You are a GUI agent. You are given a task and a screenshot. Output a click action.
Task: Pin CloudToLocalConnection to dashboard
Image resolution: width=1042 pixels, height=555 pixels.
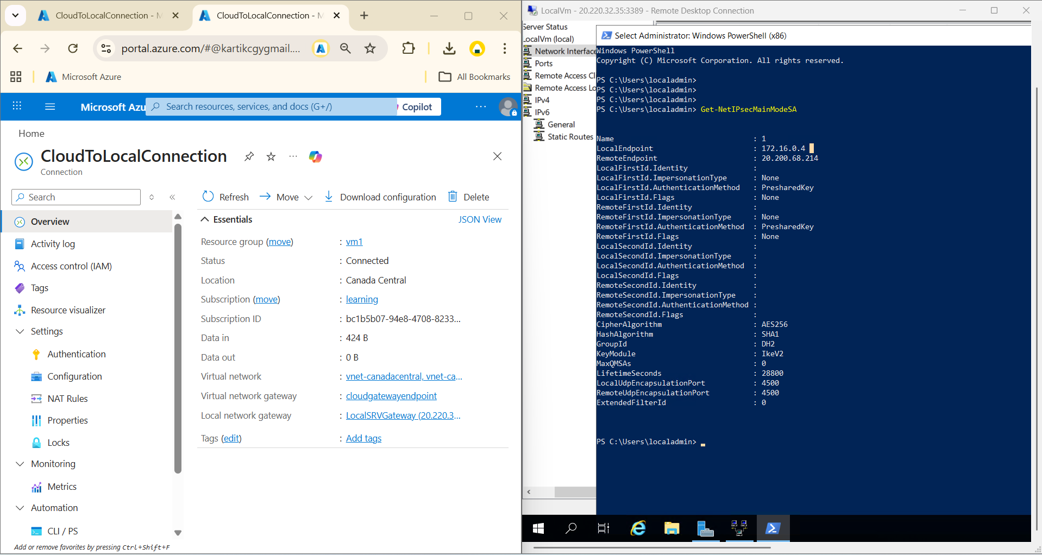tap(249, 156)
